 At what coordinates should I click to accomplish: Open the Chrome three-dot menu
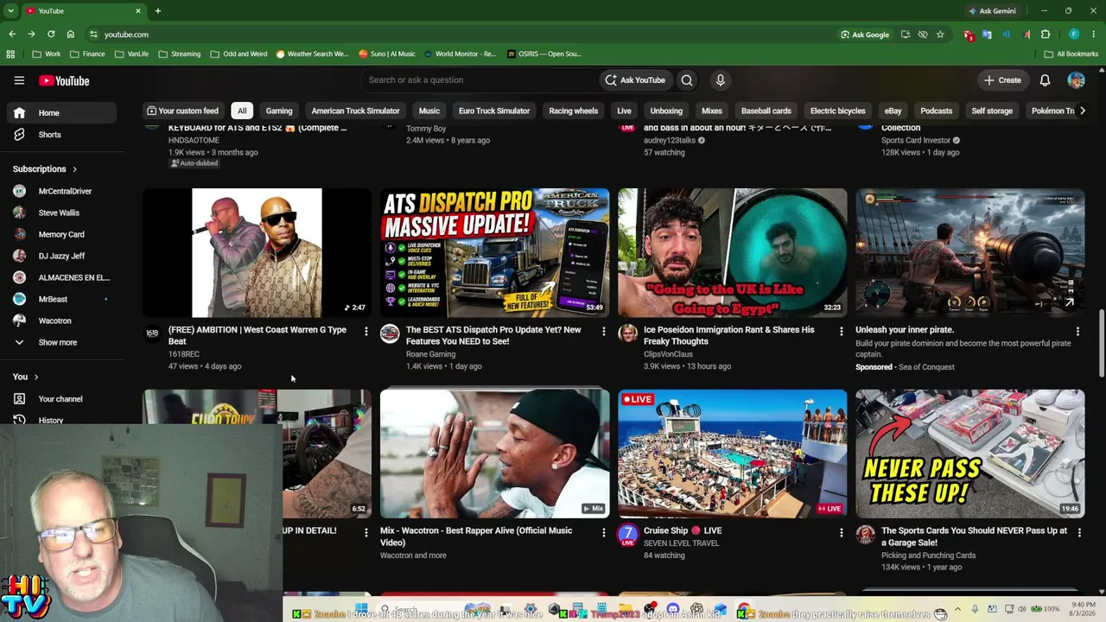coord(1094,35)
